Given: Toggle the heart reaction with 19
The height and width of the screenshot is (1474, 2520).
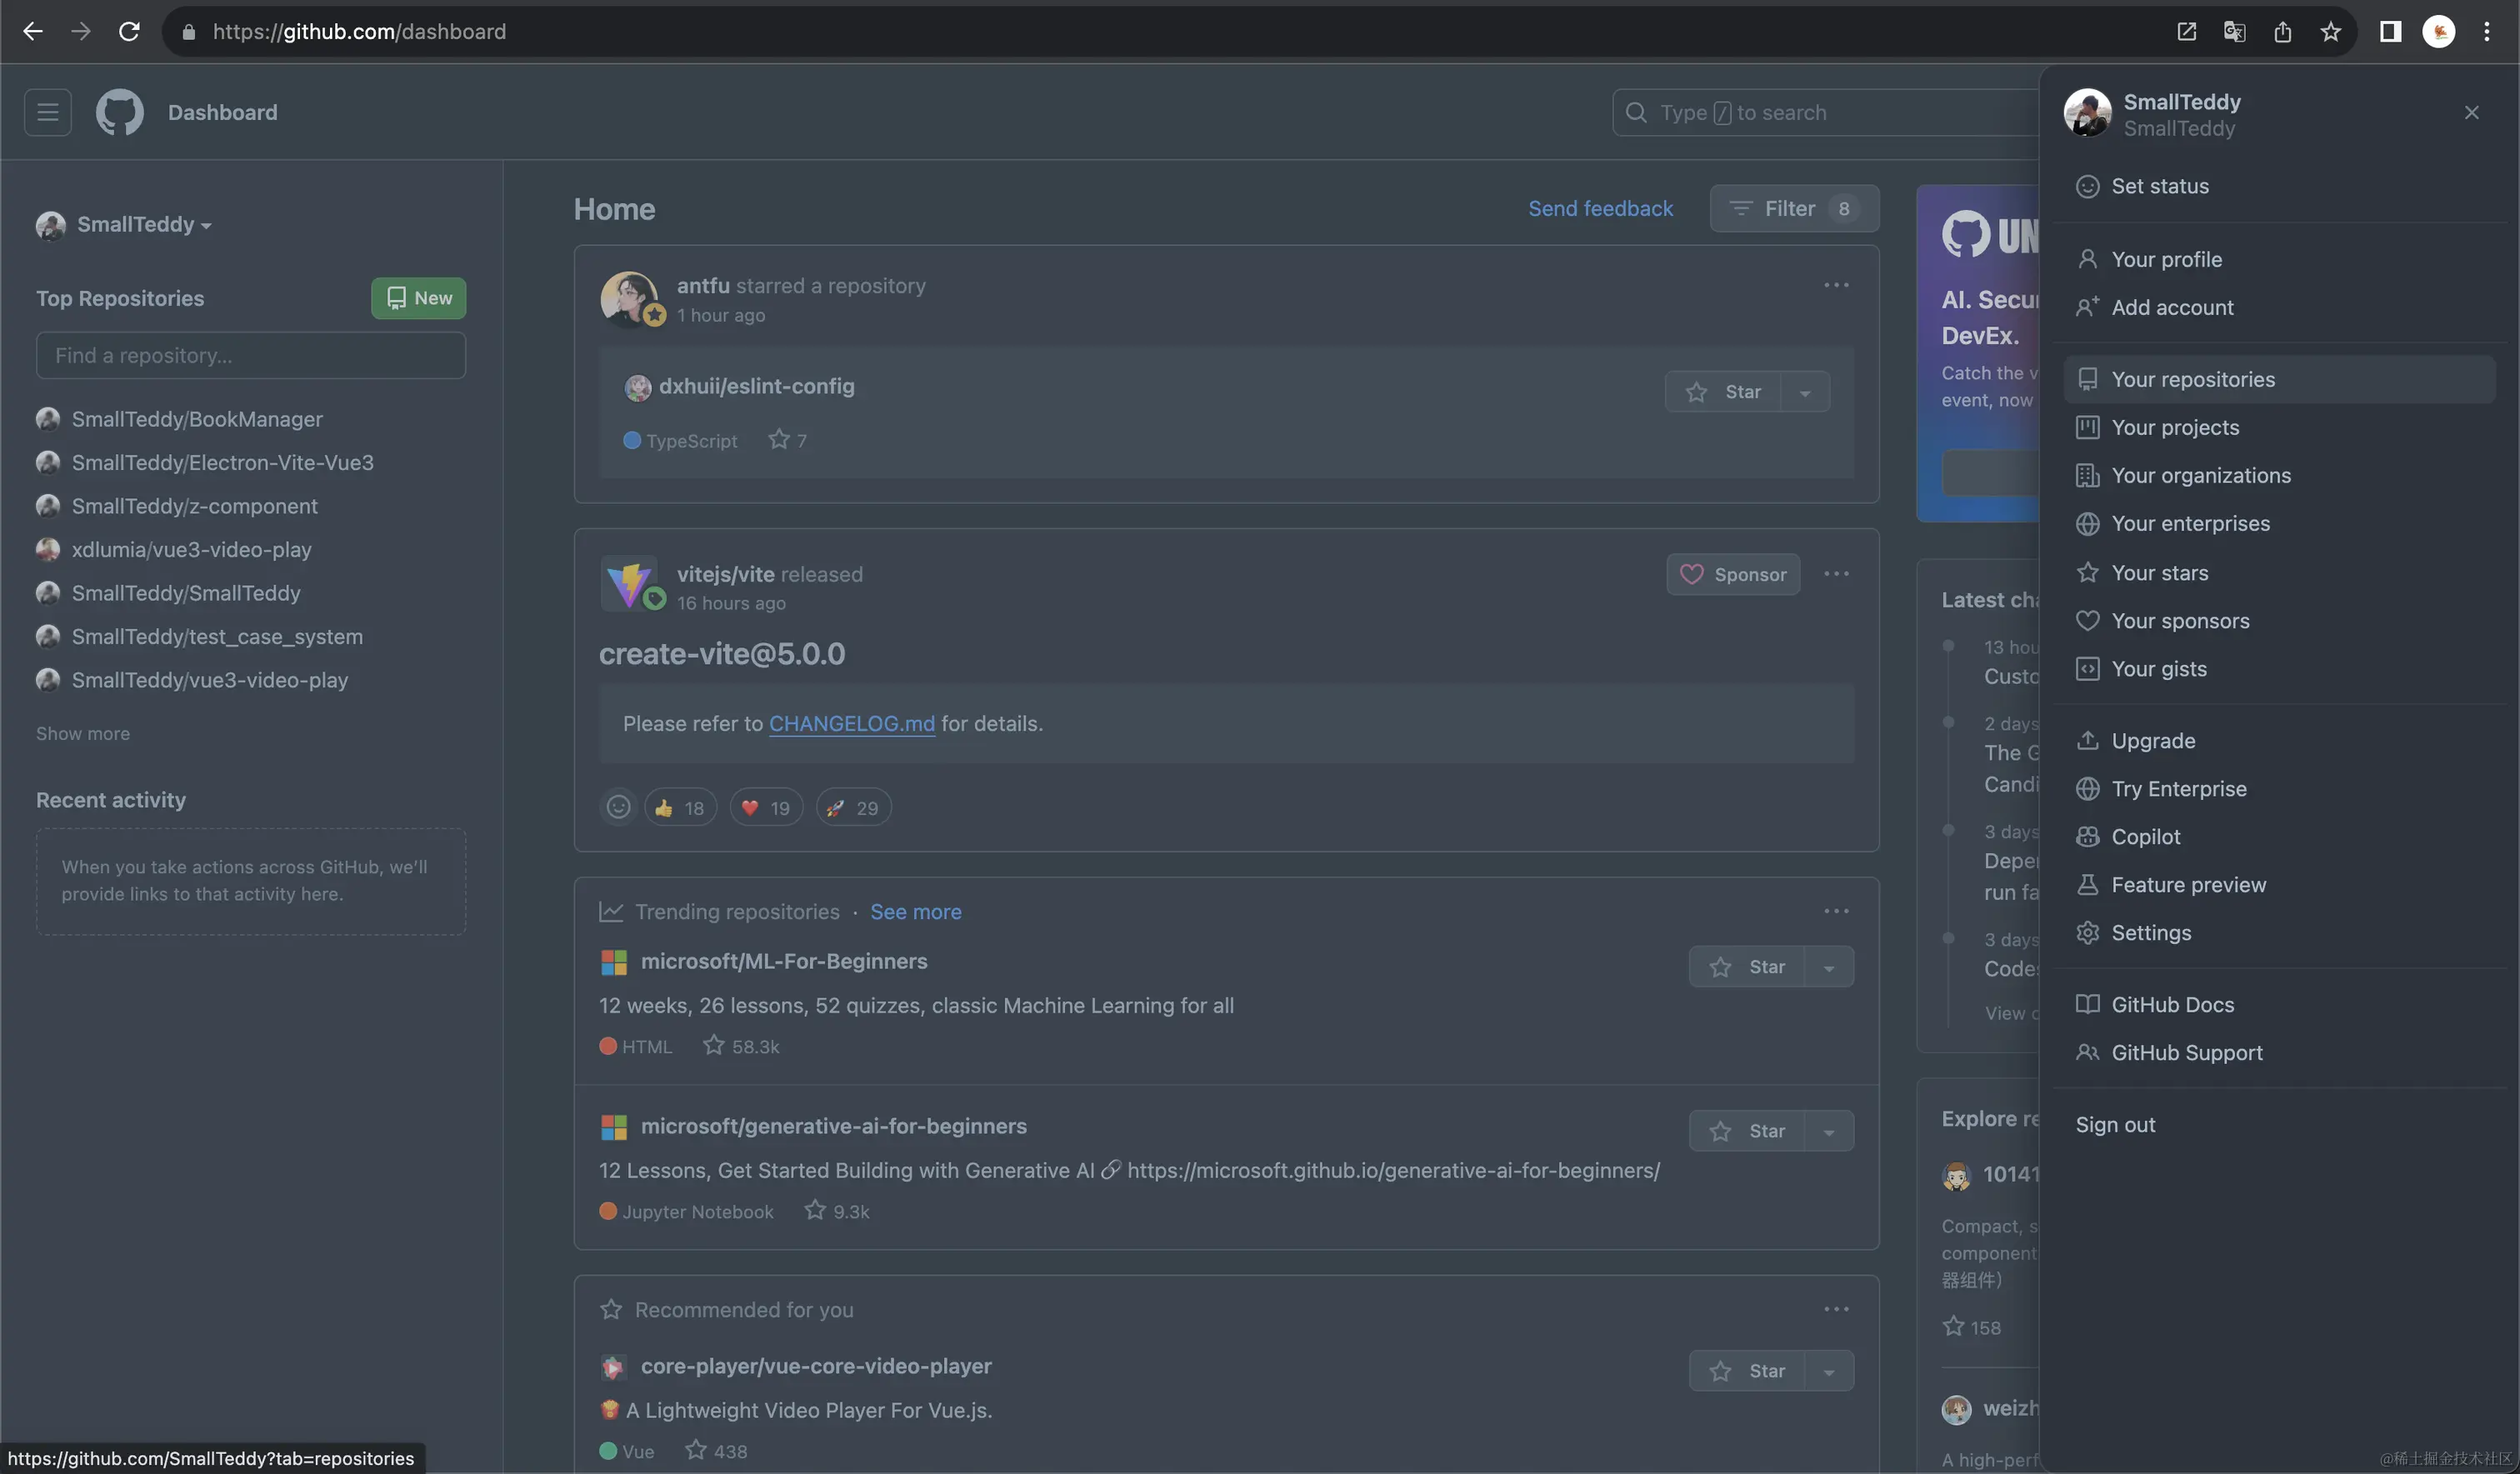Looking at the screenshot, I should (766, 807).
